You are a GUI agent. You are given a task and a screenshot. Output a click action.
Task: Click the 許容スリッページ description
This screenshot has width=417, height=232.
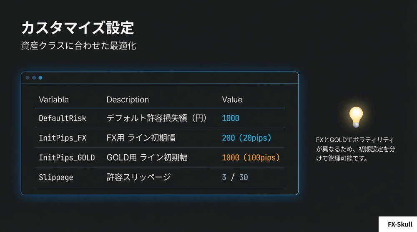pos(139,178)
